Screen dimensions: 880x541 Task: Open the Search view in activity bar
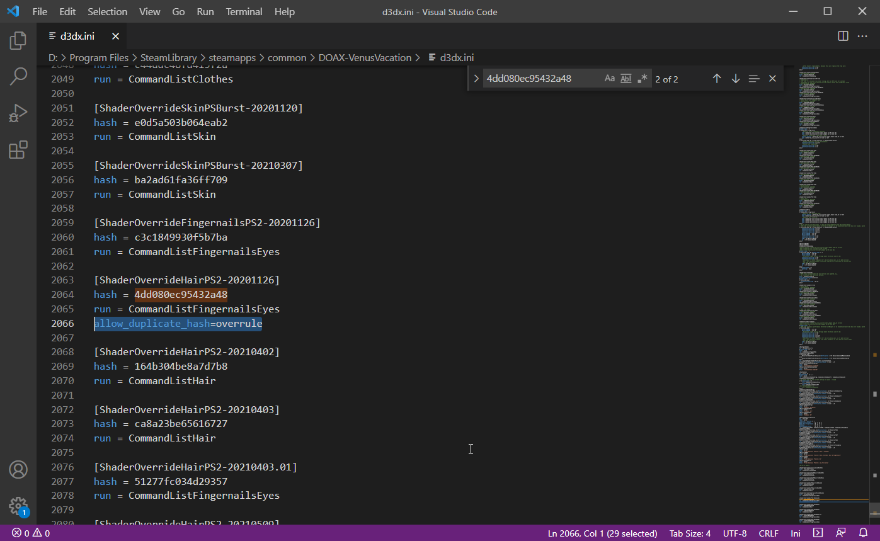18,77
